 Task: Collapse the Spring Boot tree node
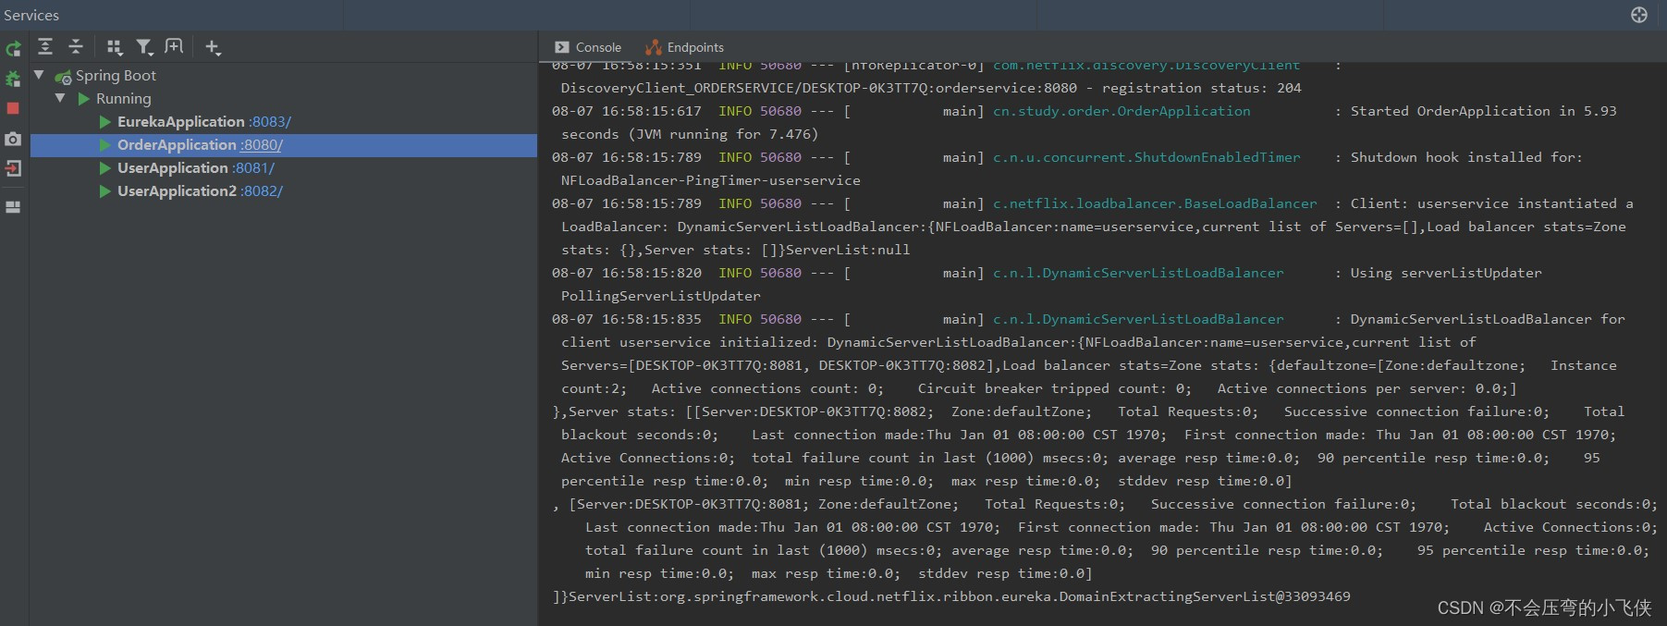39,75
